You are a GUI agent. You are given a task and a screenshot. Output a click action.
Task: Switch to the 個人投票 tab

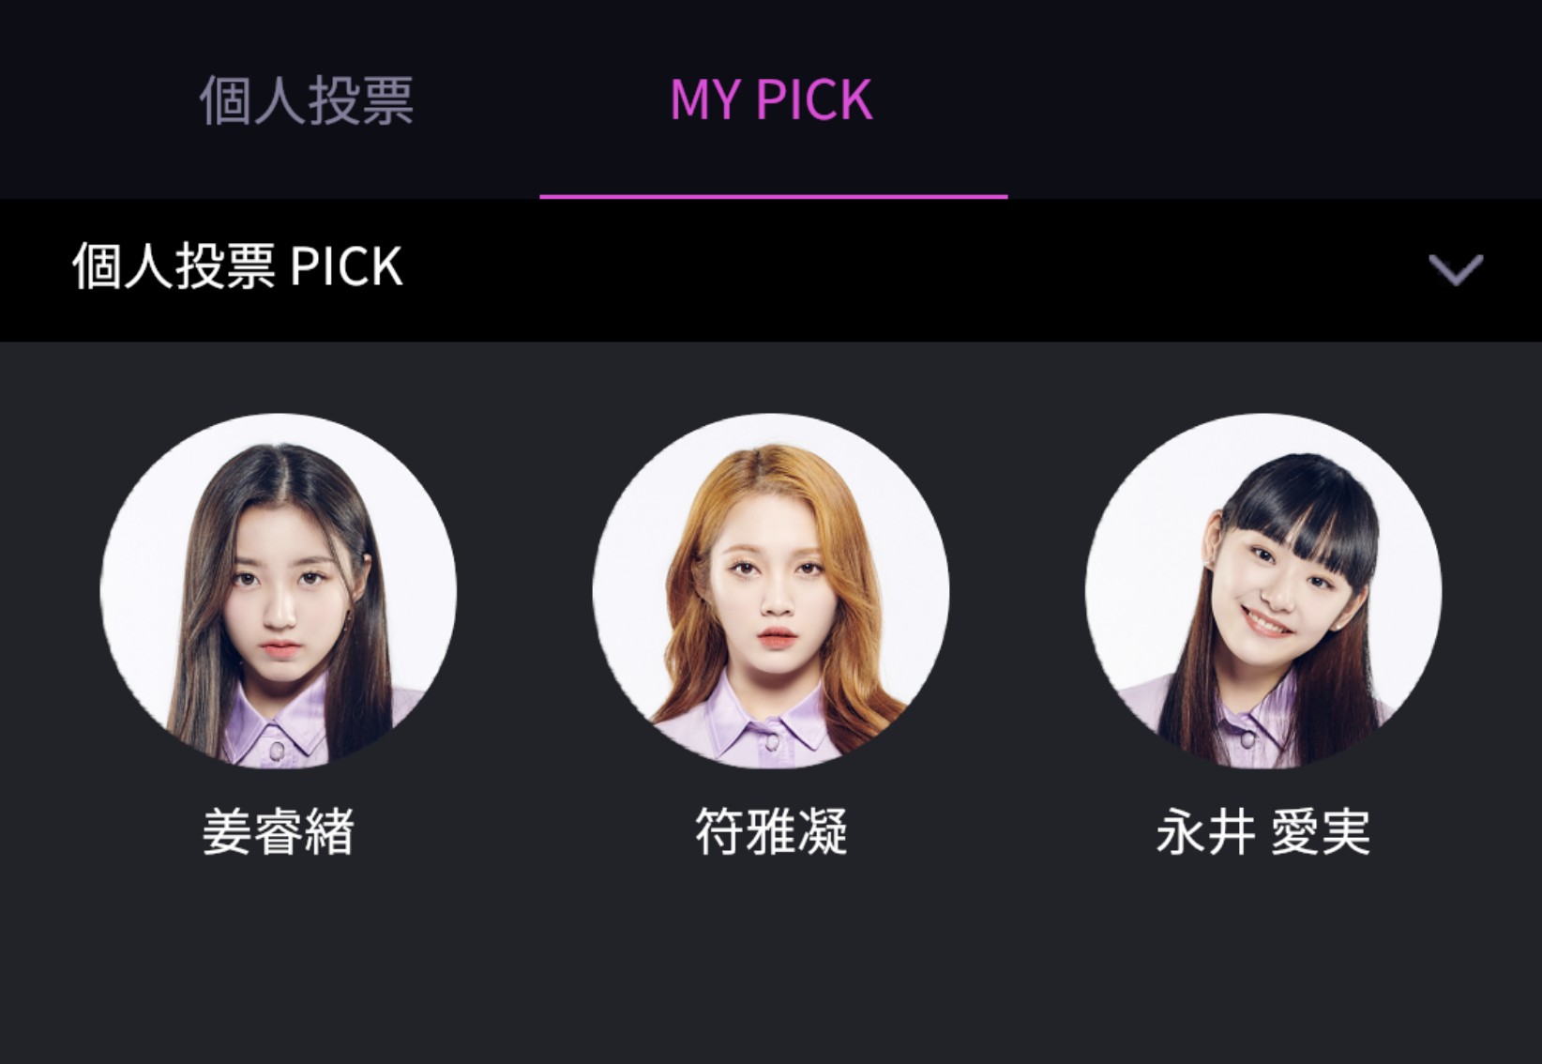pyautogui.click(x=306, y=100)
